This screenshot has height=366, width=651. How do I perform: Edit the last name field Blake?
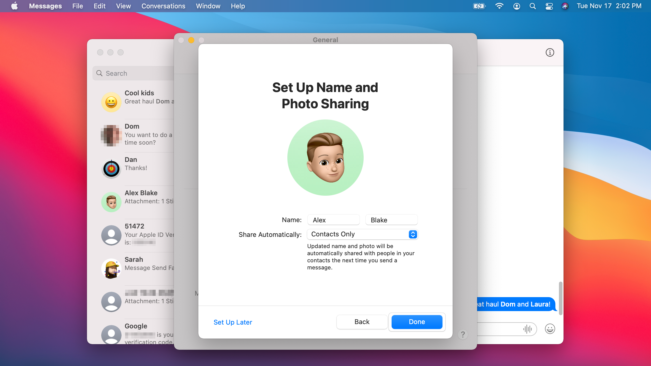(x=391, y=220)
